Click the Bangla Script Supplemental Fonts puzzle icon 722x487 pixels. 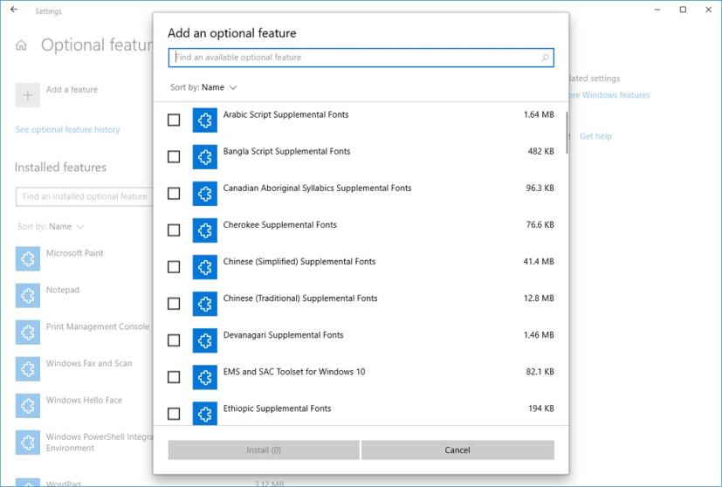[x=205, y=157]
